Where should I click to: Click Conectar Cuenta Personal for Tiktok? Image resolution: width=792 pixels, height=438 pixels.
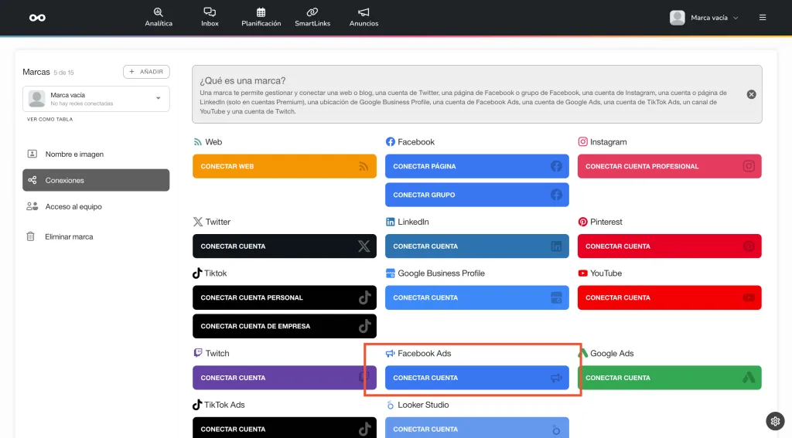pos(285,297)
